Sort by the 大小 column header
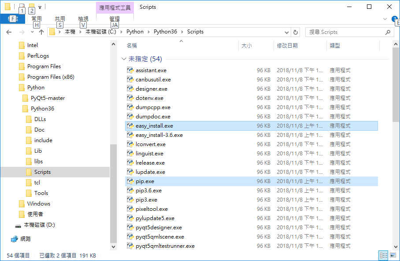Screen dimensions: 400x261 click(247, 46)
